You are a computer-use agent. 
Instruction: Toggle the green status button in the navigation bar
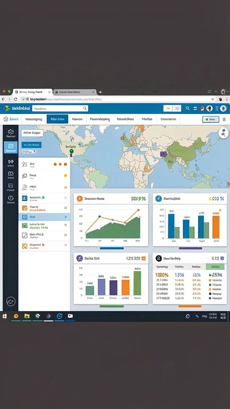click(210, 119)
